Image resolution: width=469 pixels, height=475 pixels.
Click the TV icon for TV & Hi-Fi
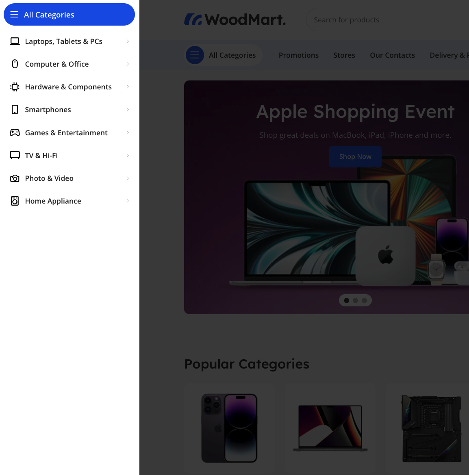pos(15,155)
